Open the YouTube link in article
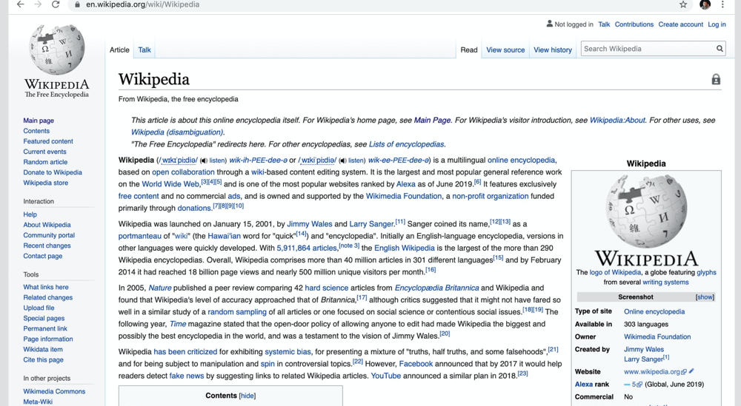Image resolution: width=741 pixels, height=406 pixels. point(385,376)
